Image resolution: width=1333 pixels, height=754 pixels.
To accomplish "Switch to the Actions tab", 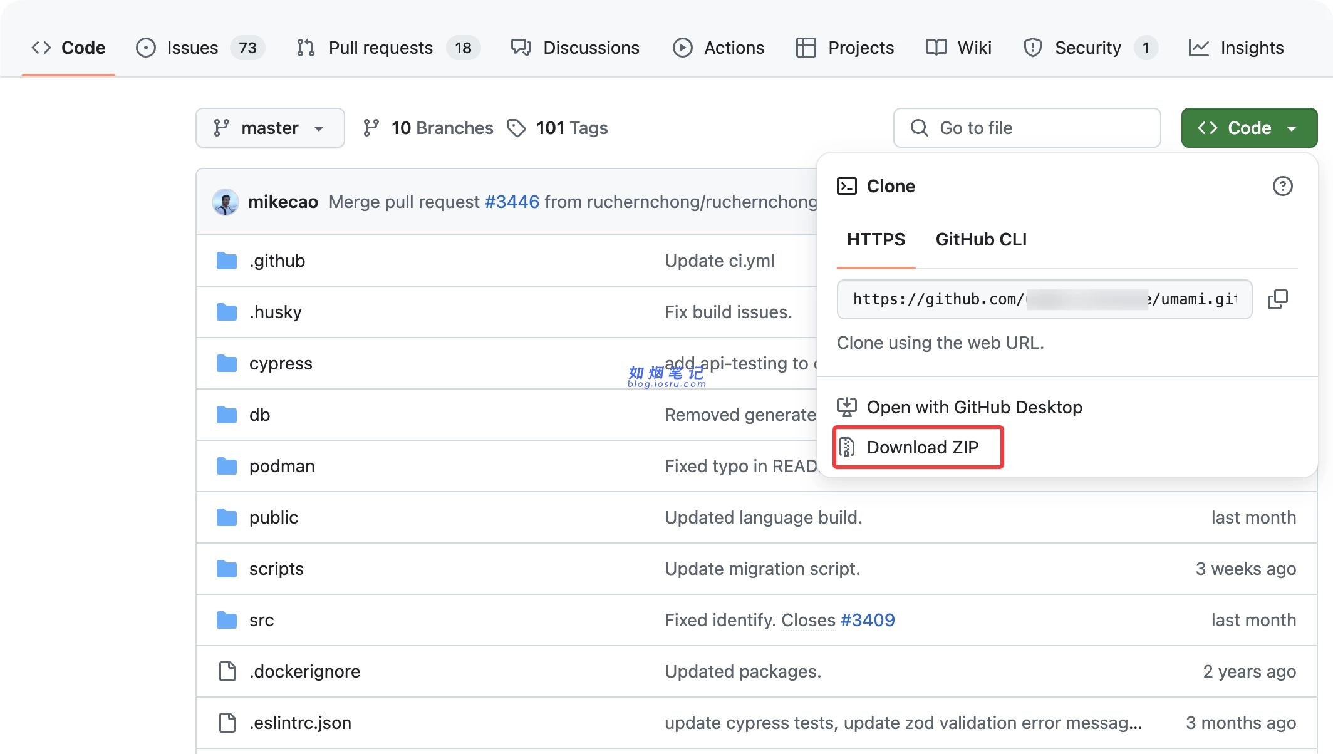I will (x=718, y=48).
